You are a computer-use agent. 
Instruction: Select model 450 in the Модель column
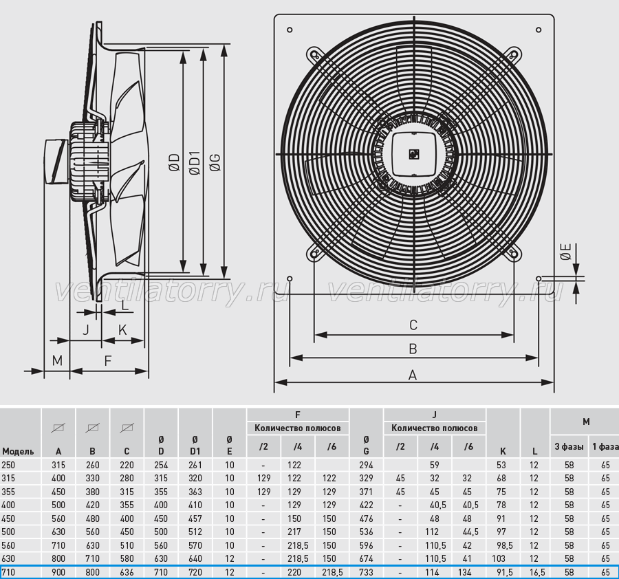pos(8,518)
